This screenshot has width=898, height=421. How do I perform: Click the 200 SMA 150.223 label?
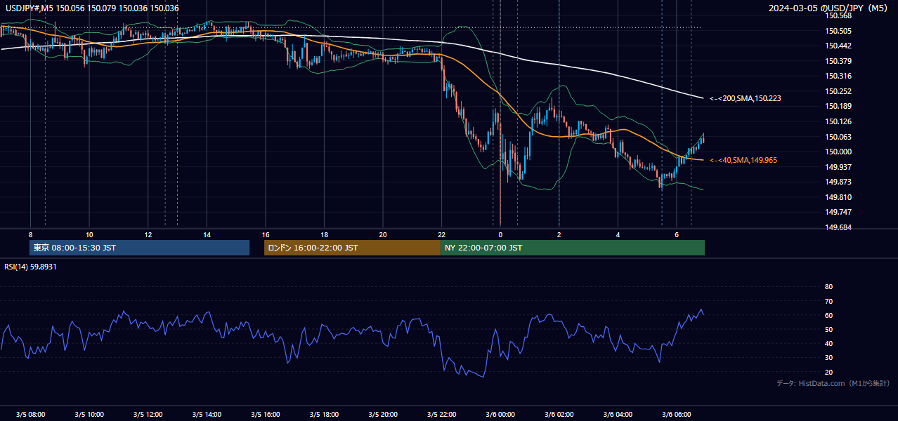coord(745,98)
